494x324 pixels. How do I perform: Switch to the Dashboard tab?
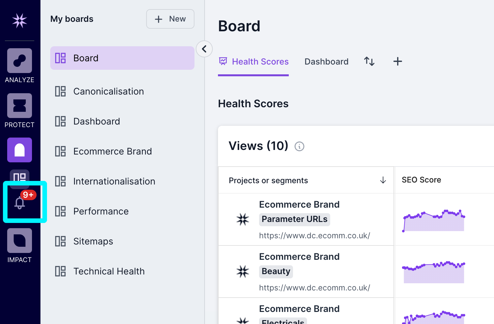coord(326,62)
